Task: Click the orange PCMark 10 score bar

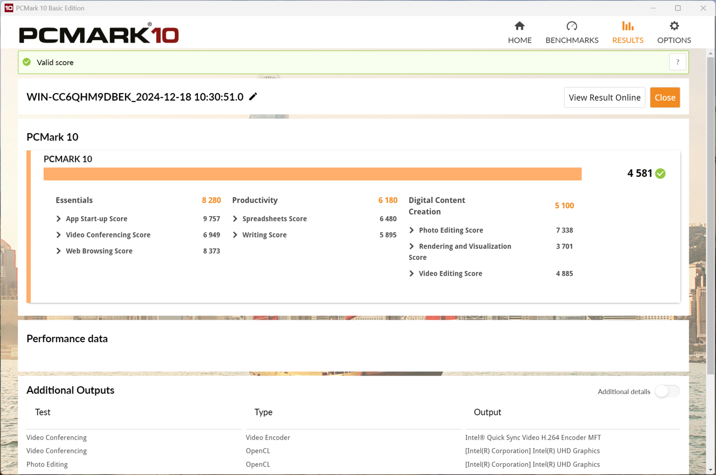Action: point(313,174)
